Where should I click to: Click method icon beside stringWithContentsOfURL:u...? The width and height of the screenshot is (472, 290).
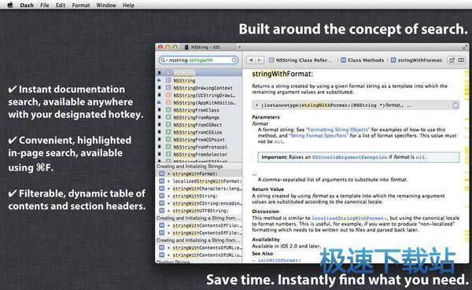161,255
